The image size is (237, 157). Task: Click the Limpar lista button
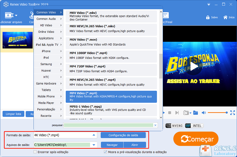coord(13,114)
